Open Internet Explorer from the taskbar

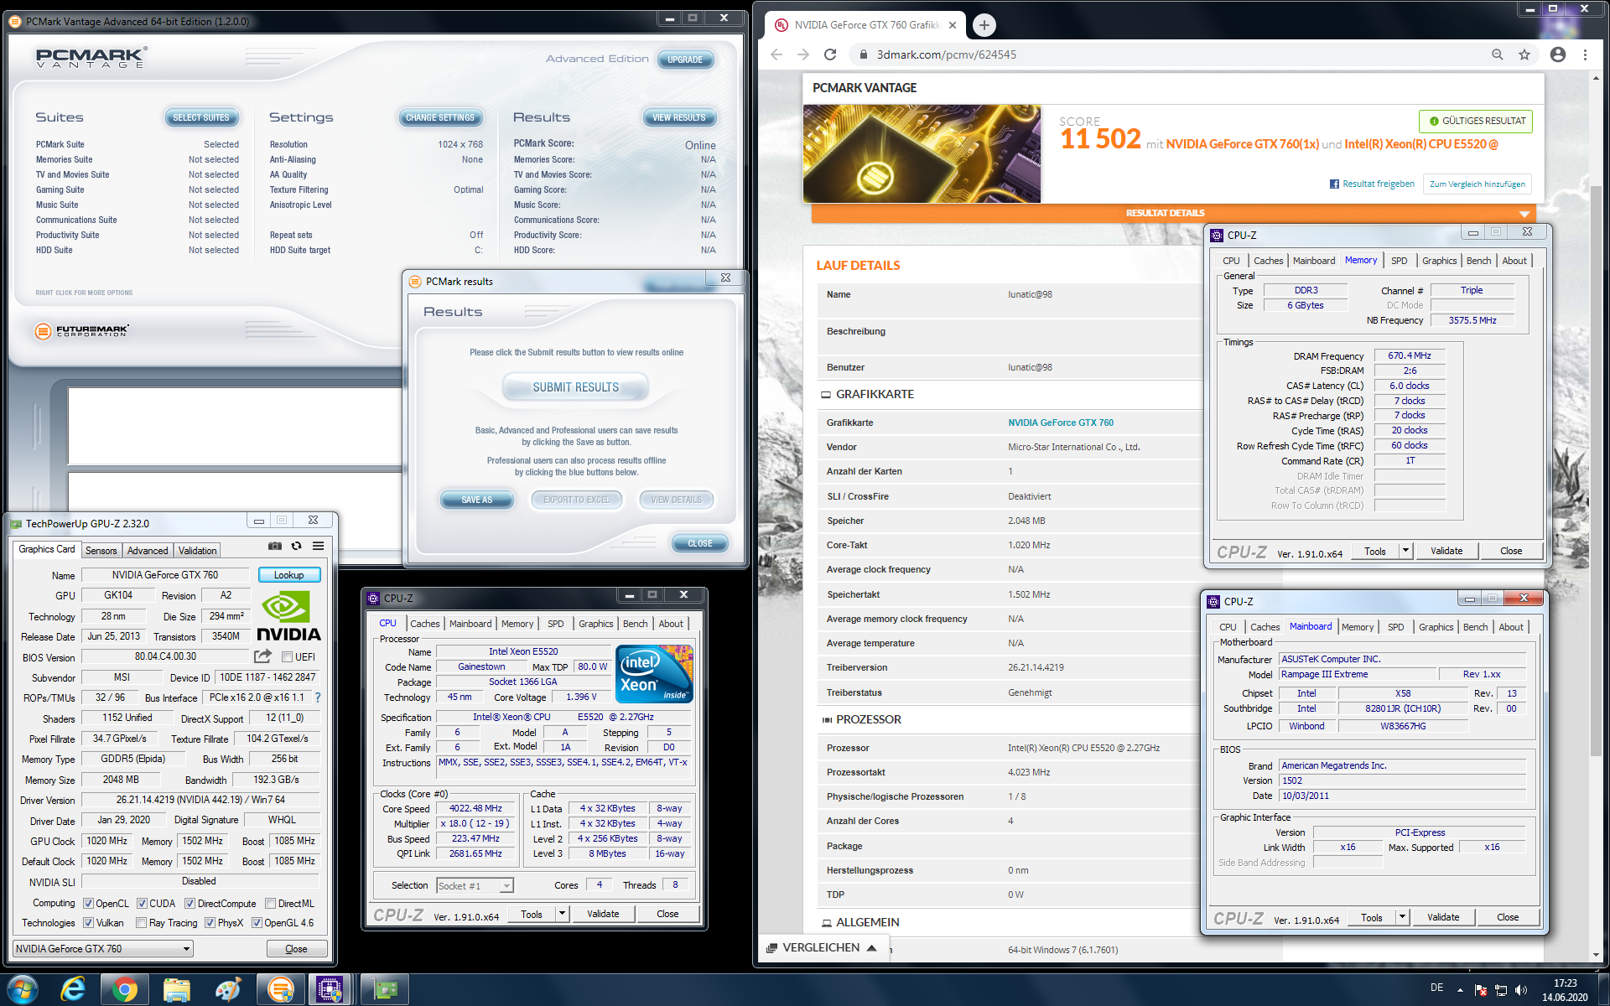74,990
